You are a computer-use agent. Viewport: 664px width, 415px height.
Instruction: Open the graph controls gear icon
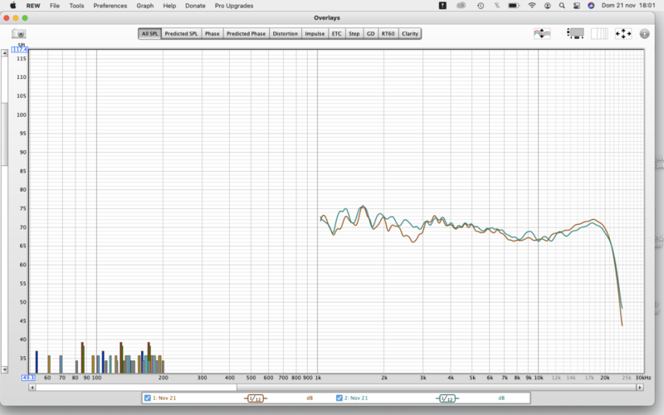click(645, 34)
